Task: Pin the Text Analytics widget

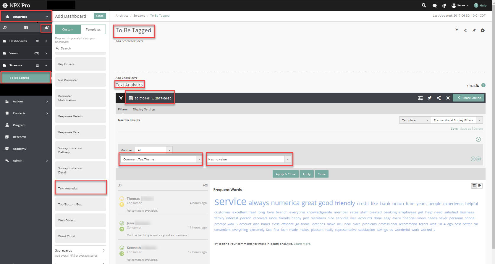Action: click(429, 98)
